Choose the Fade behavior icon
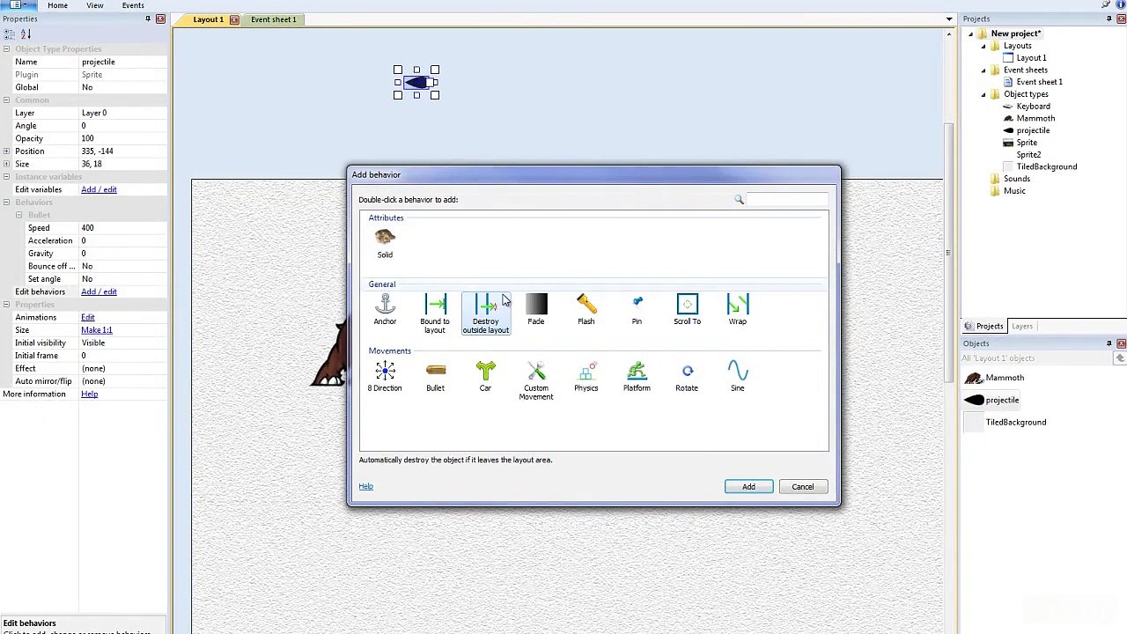Image resolution: width=1127 pixels, height=634 pixels. [x=536, y=309]
